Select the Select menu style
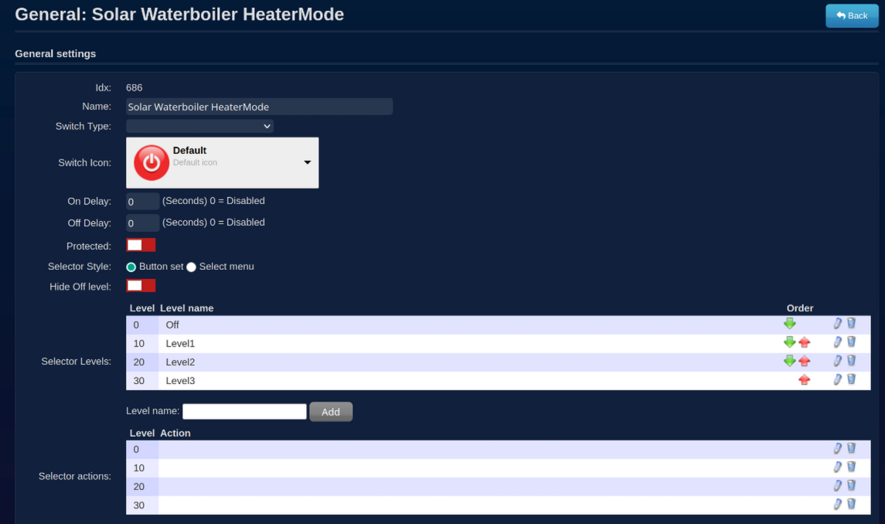The image size is (885, 524). pyautogui.click(x=192, y=267)
